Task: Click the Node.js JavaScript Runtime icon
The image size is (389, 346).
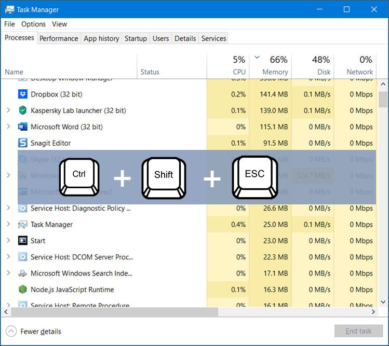Action: click(x=22, y=289)
